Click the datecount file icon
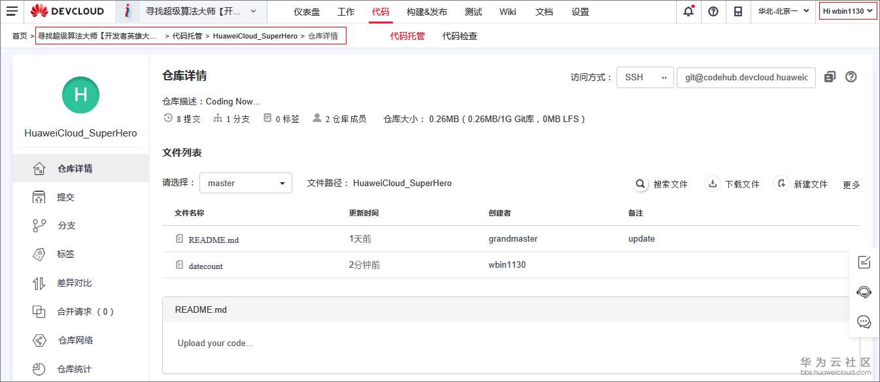880x382 pixels. point(179,265)
